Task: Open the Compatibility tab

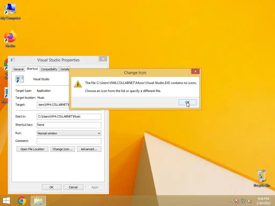Action: (49, 69)
